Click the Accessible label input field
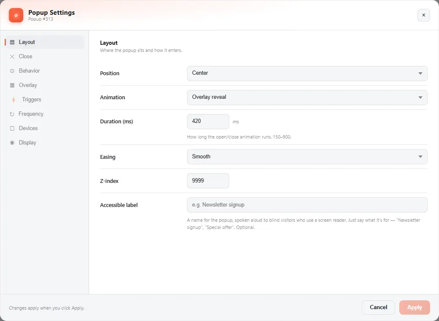439x321 pixels. click(307, 205)
